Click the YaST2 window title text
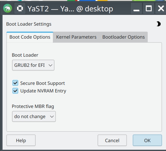 [x=70, y=9]
